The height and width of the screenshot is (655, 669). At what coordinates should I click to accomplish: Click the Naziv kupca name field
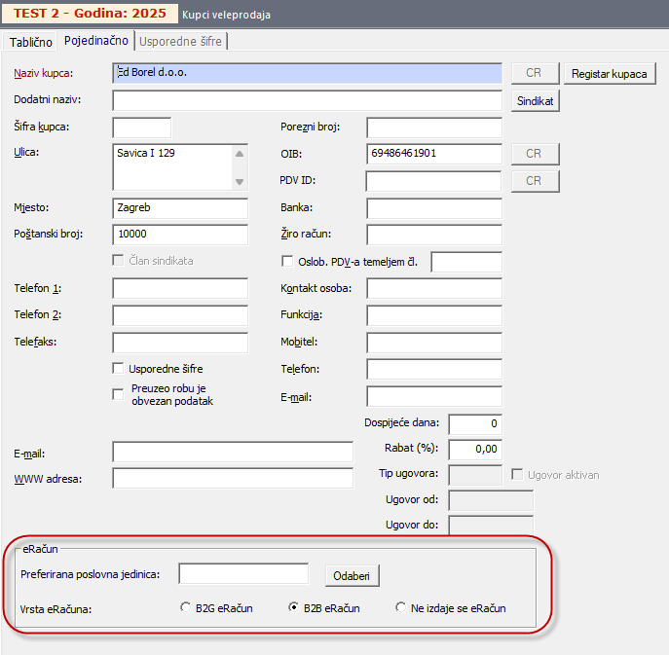pos(307,73)
